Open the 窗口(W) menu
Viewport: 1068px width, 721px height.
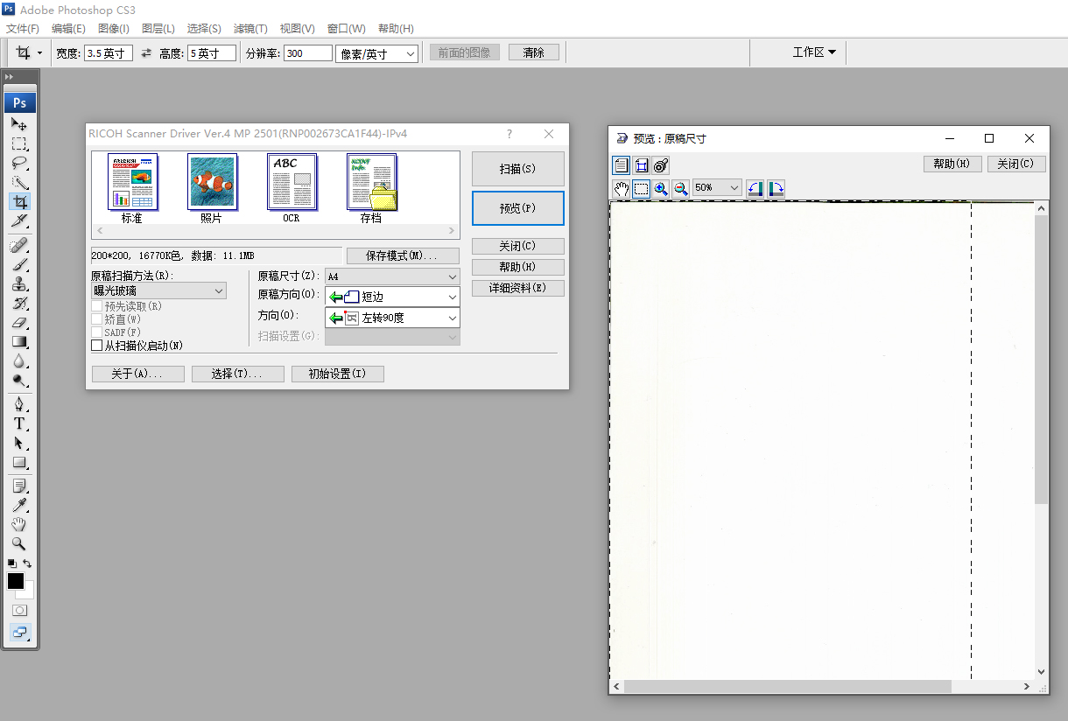tap(347, 29)
